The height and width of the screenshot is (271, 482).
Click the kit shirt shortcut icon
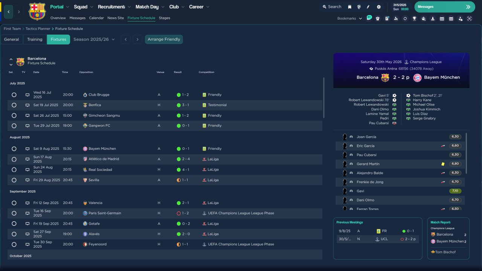tap(378, 18)
